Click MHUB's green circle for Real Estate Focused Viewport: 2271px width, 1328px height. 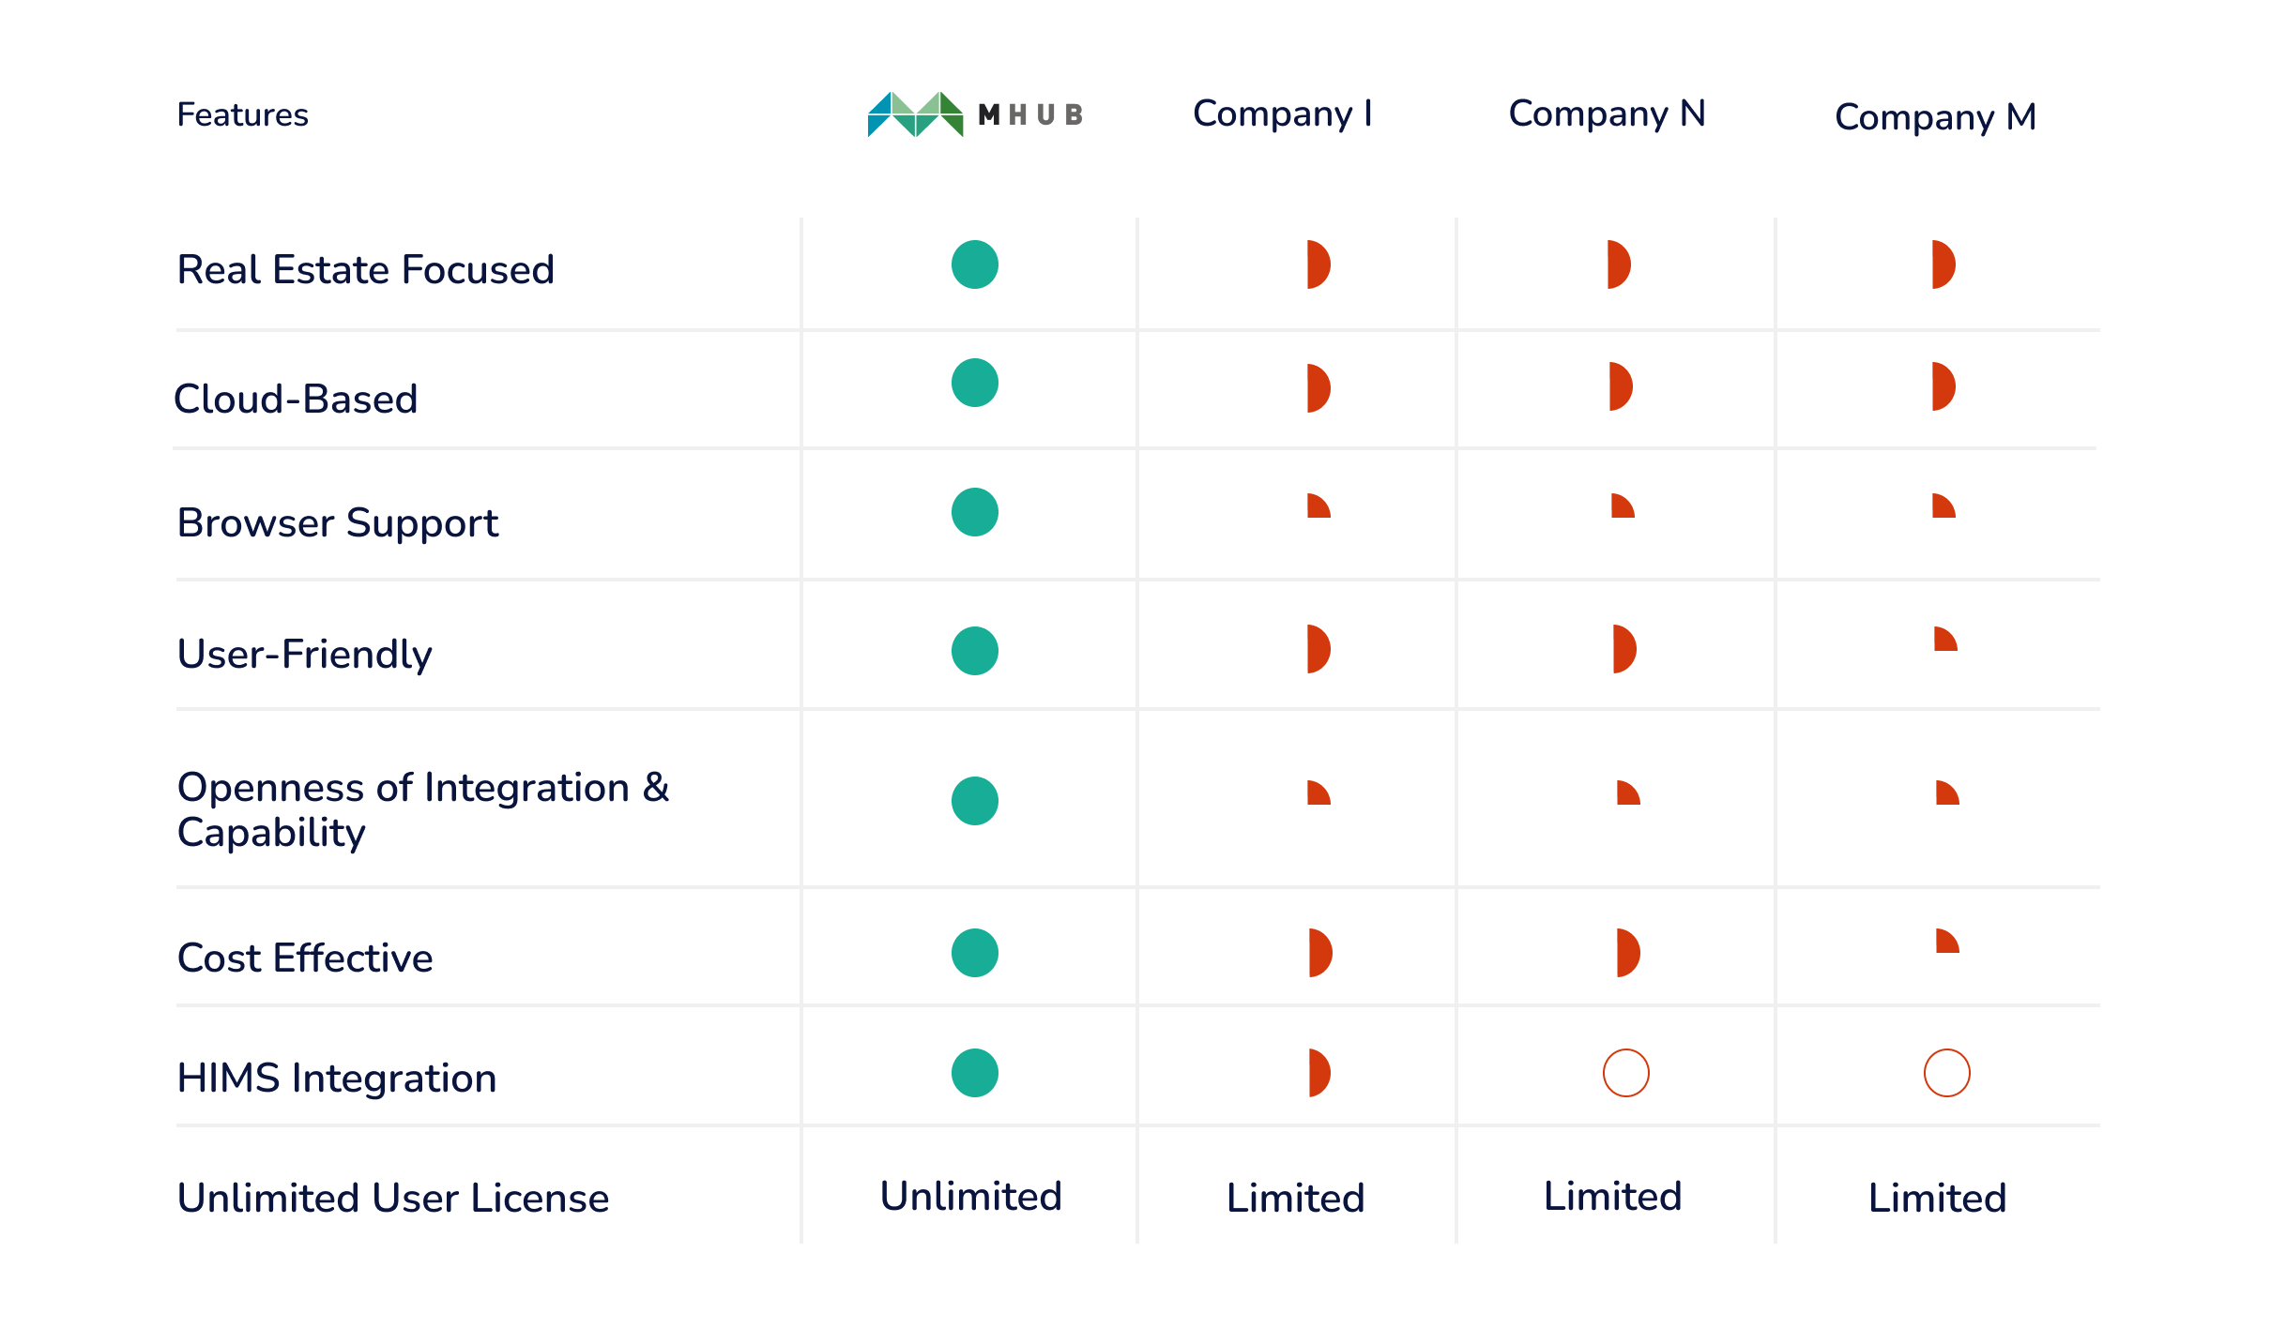(x=974, y=264)
